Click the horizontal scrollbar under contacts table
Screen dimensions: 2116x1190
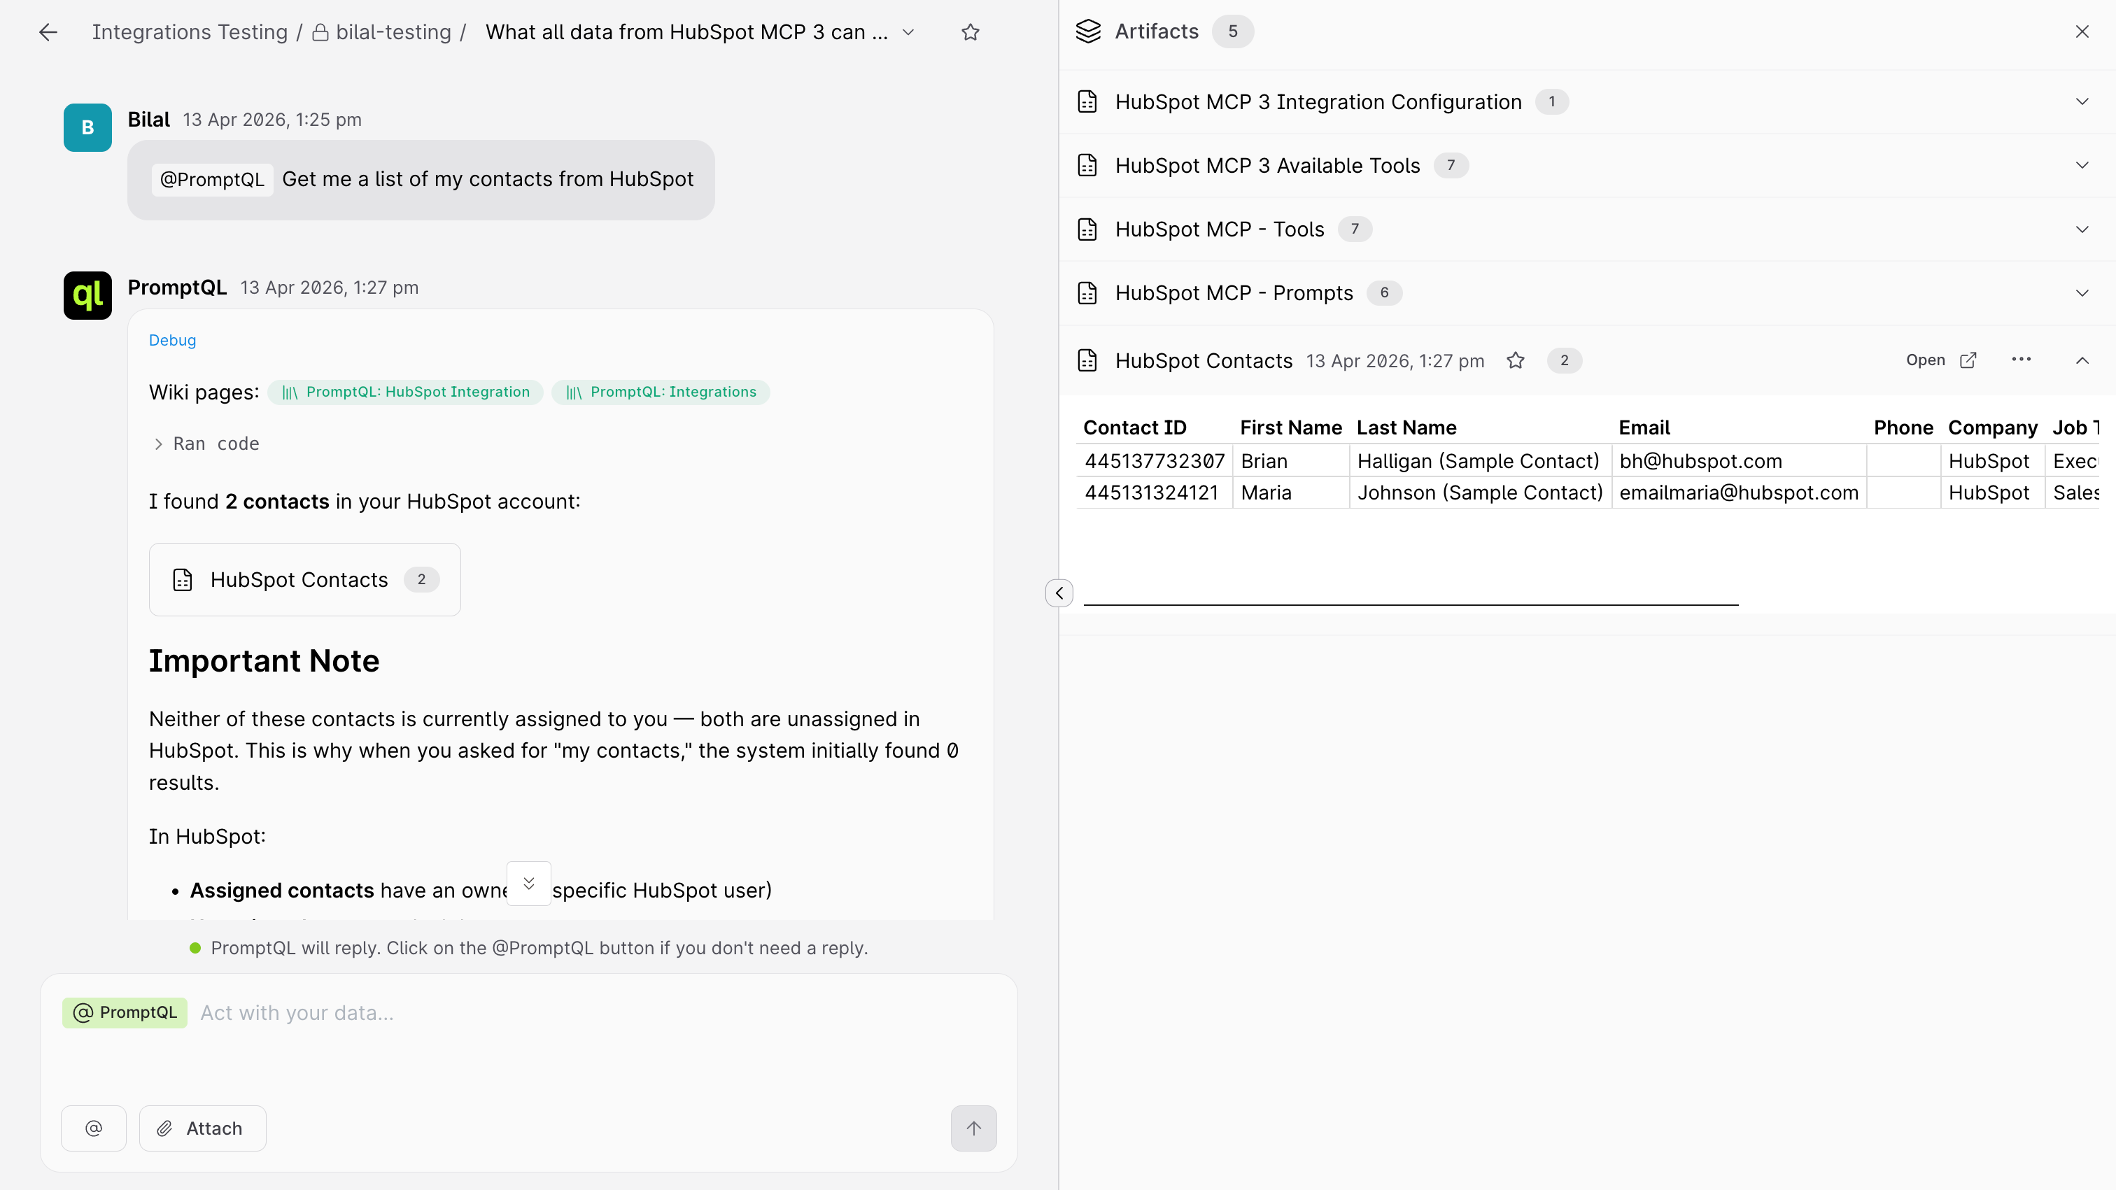1411,604
